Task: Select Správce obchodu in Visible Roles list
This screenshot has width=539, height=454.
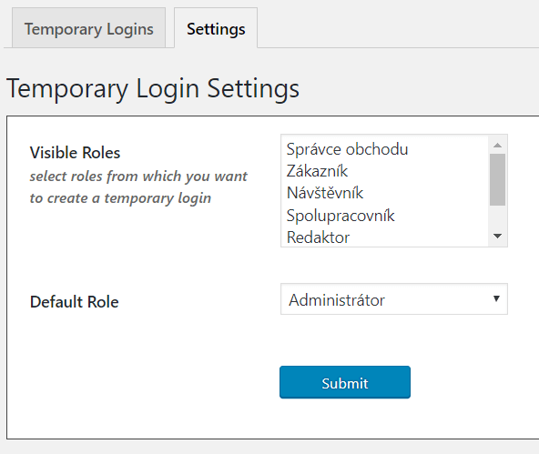Action: click(x=384, y=149)
